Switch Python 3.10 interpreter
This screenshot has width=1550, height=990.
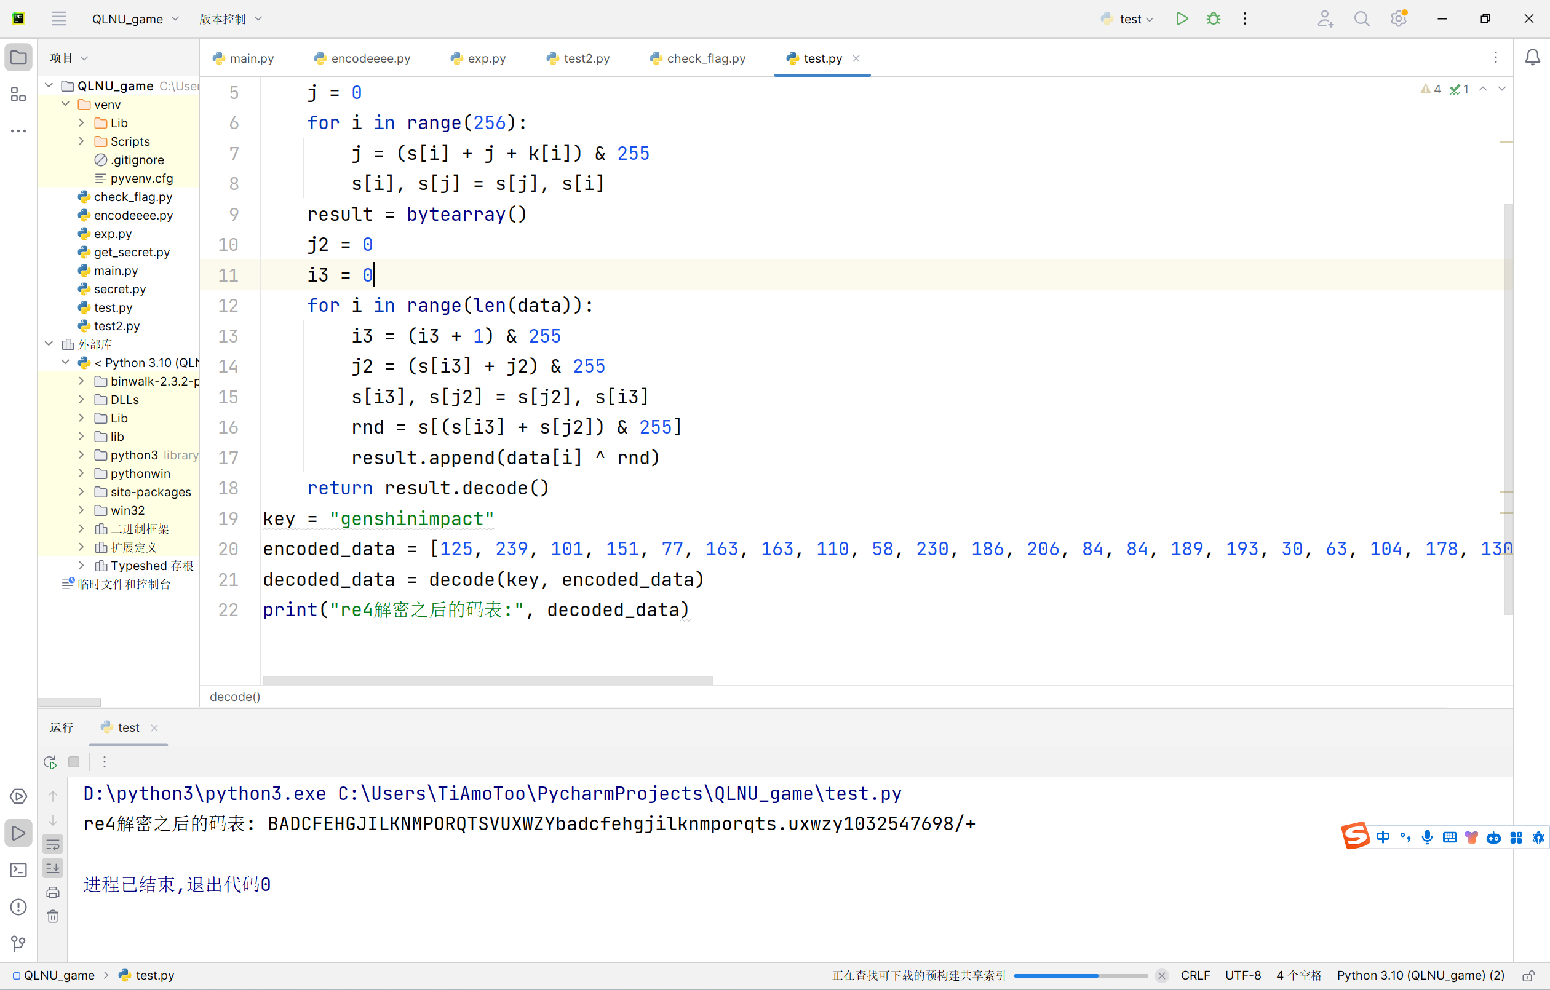tap(1421, 976)
